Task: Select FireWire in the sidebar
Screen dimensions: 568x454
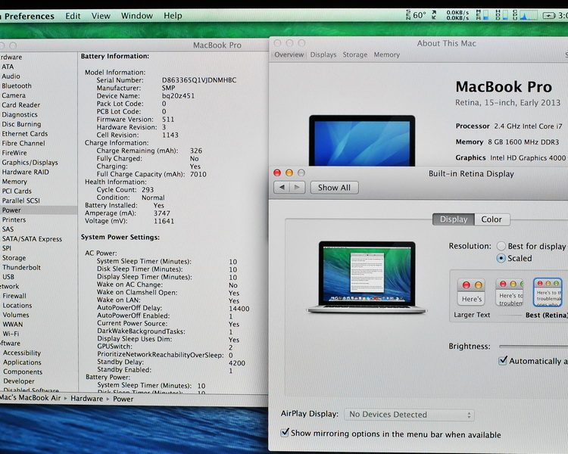Action: coord(14,153)
